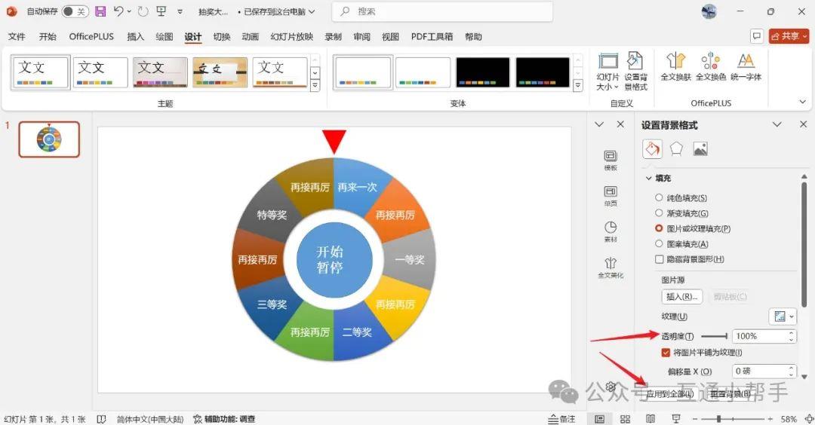Click the Insert (插入(R)...) picture button
The height and width of the screenshot is (425, 815).
point(682,296)
